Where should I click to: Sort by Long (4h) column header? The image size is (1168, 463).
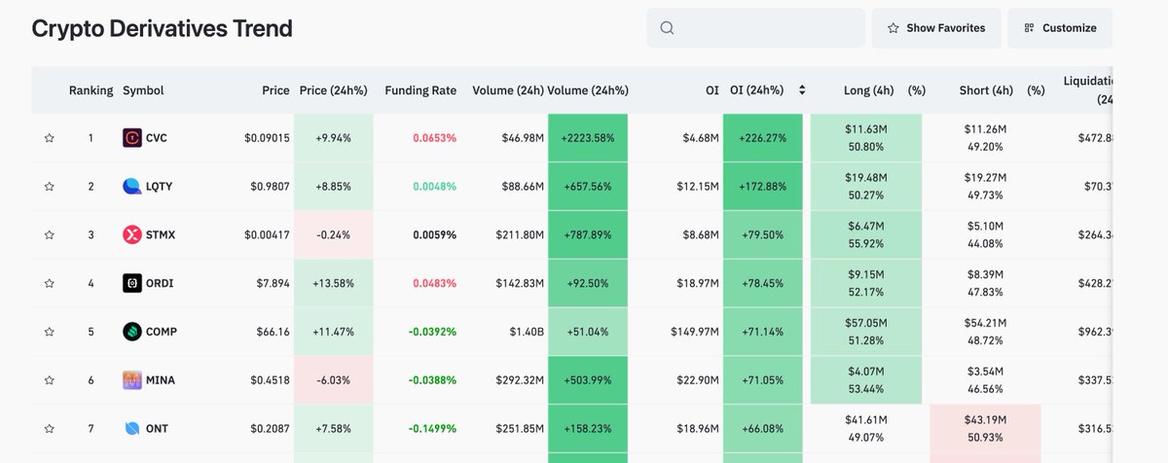(x=869, y=90)
